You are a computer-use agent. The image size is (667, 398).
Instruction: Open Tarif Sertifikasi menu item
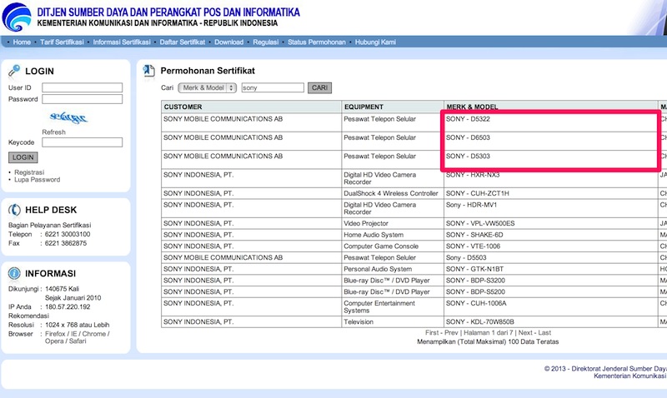[x=62, y=42]
